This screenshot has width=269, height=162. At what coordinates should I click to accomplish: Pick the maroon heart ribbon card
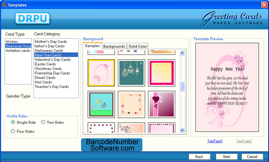[161, 104]
